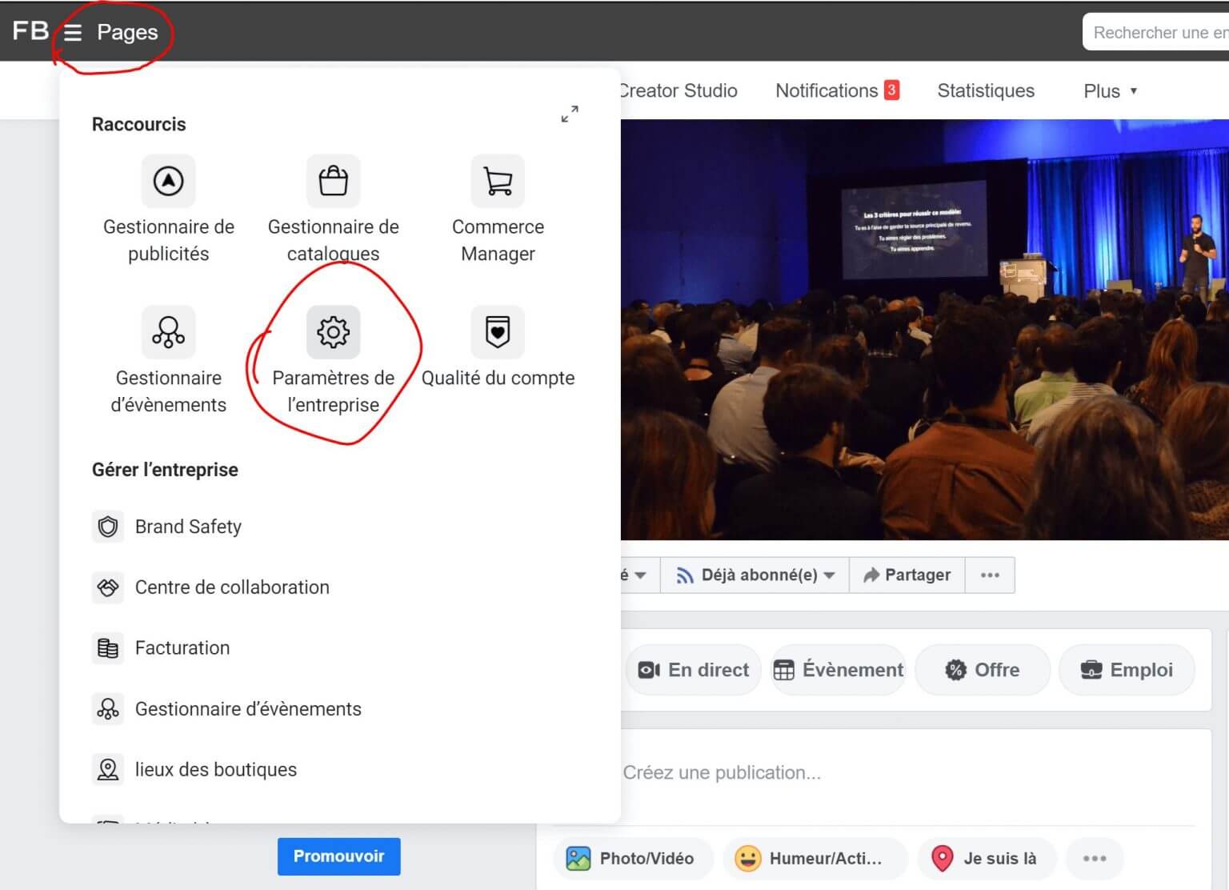1229x890 pixels.
Task: Click the search field at top
Action: [1158, 33]
